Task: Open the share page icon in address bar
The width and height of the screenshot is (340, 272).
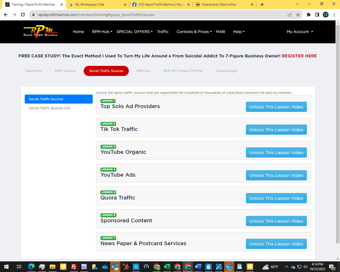Action: pos(290,15)
